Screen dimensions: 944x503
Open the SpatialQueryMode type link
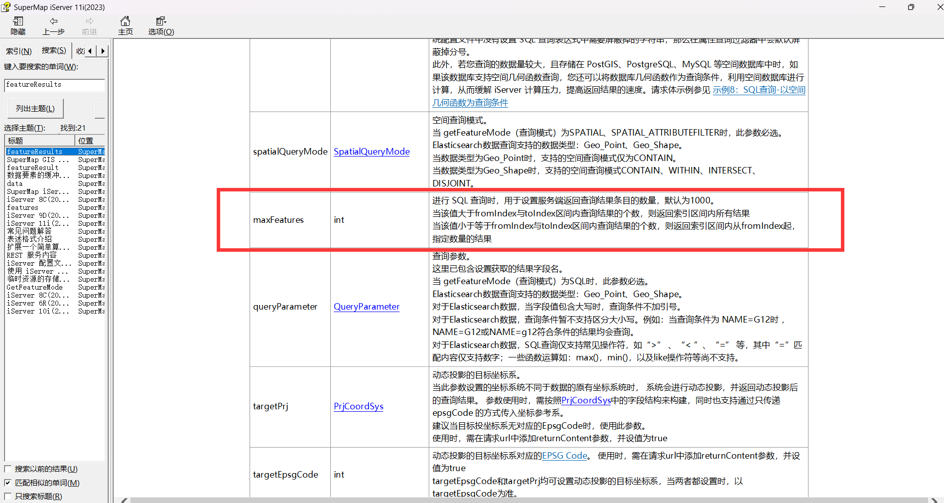click(372, 152)
